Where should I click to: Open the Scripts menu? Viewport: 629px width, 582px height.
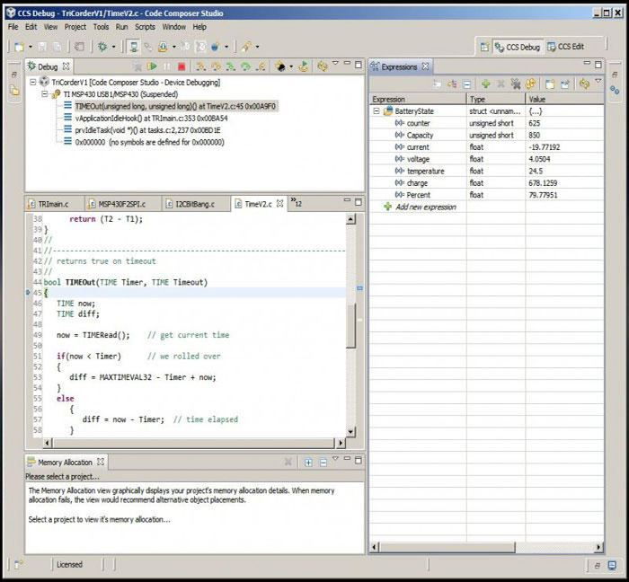click(145, 27)
